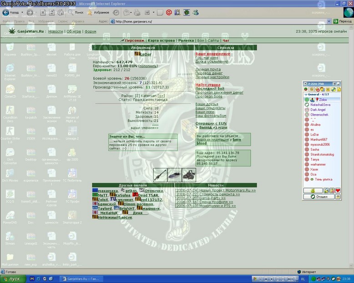Click the green figure button at ICQ bottom
Screen dimensions: 354x283
point(313,191)
